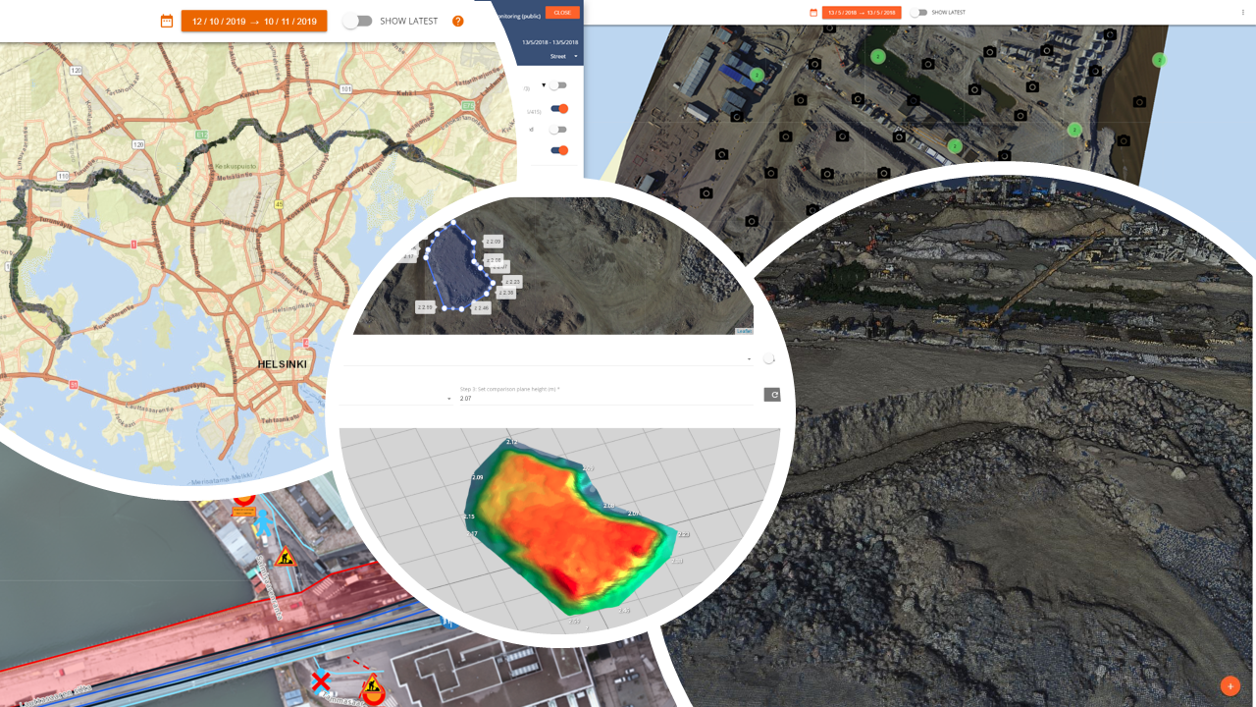1256x707 pixels.
Task: Click the green cluster marker on the dark green pond
Action: [x=877, y=57]
